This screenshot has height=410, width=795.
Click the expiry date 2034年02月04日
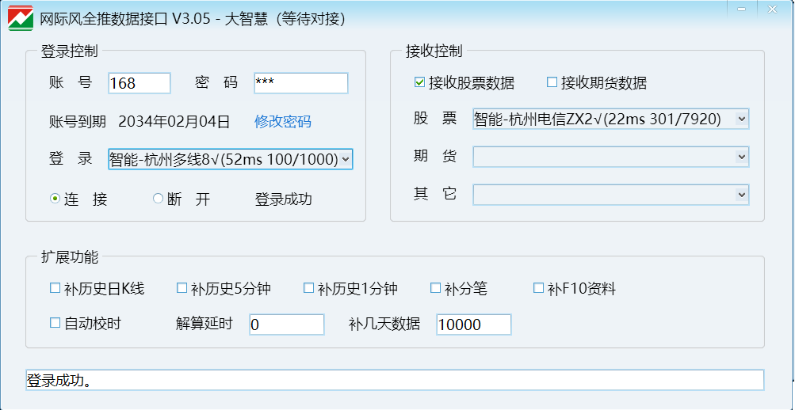coord(174,121)
